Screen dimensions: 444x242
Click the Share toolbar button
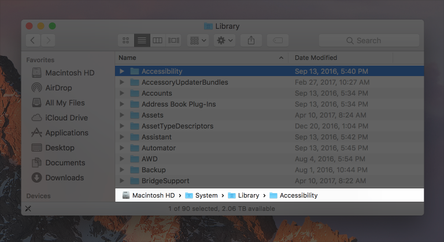(x=251, y=40)
